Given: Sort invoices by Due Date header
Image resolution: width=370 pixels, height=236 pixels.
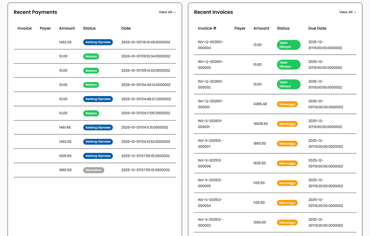Looking at the screenshot, I should click(317, 29).
